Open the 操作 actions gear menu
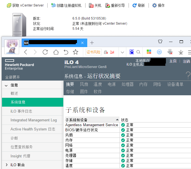 (x=158, y=5)
